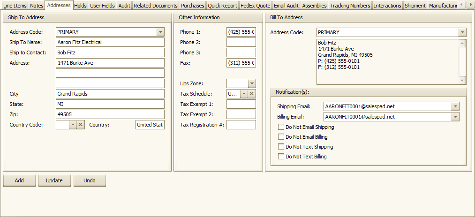Click into the Ship To Name field

110,42
